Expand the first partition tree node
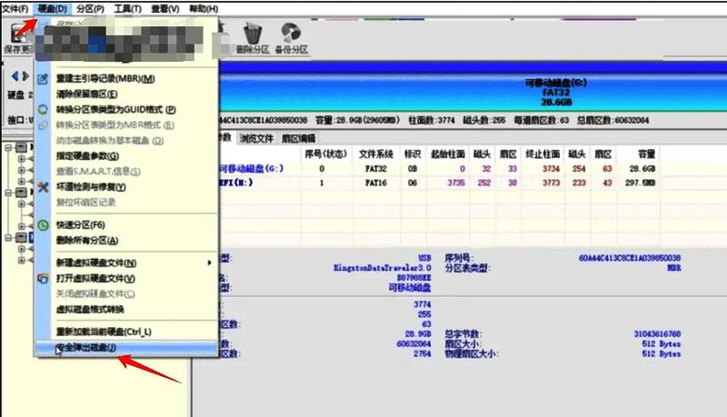This screenshot has height=417, width=727. pyautogui.click(x=20, y=158)
